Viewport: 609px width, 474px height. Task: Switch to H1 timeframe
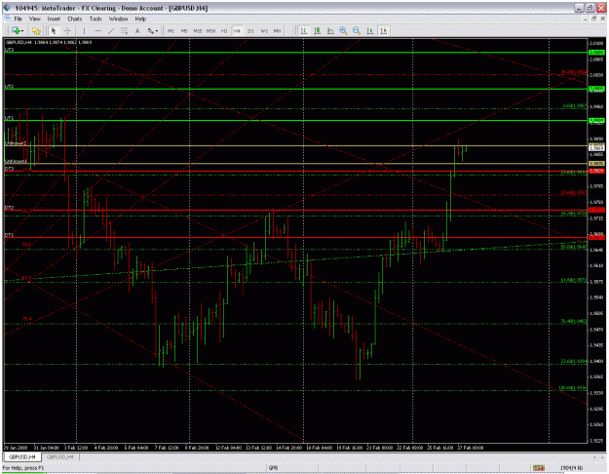click(224, 30)
